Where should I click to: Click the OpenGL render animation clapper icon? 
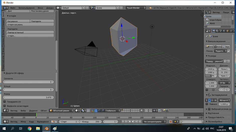[x=167, y=110]
